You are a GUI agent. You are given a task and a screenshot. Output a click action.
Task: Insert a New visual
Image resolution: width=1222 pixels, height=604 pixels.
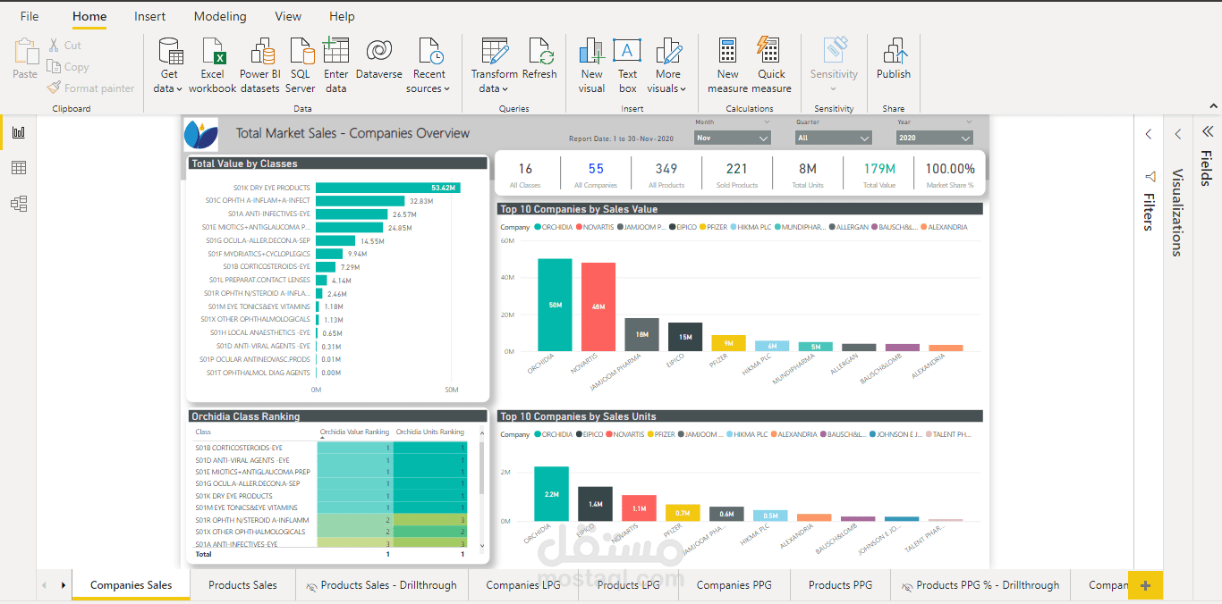pos(591,66)
